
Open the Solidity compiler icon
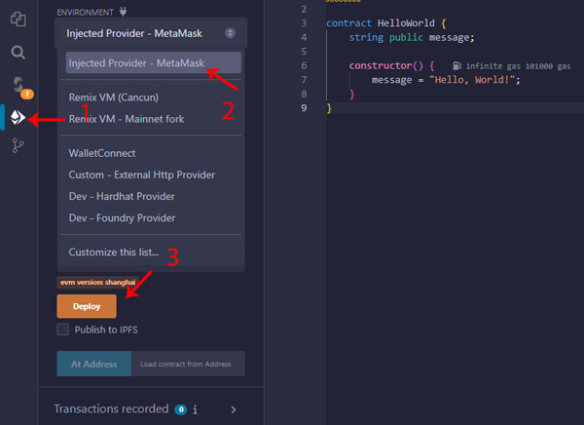(18, 85)
